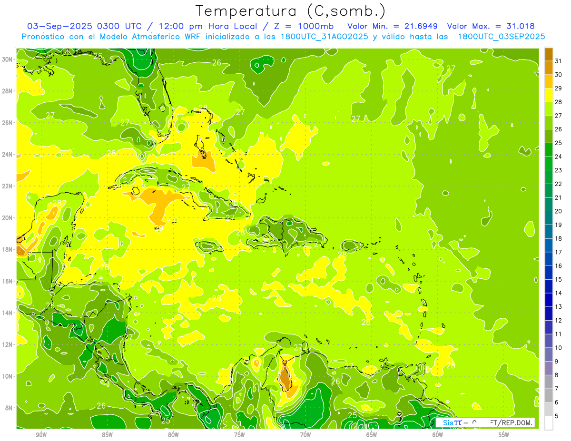Click the color bar label "11"
The image size is (571, 441).
pos(559,334)
